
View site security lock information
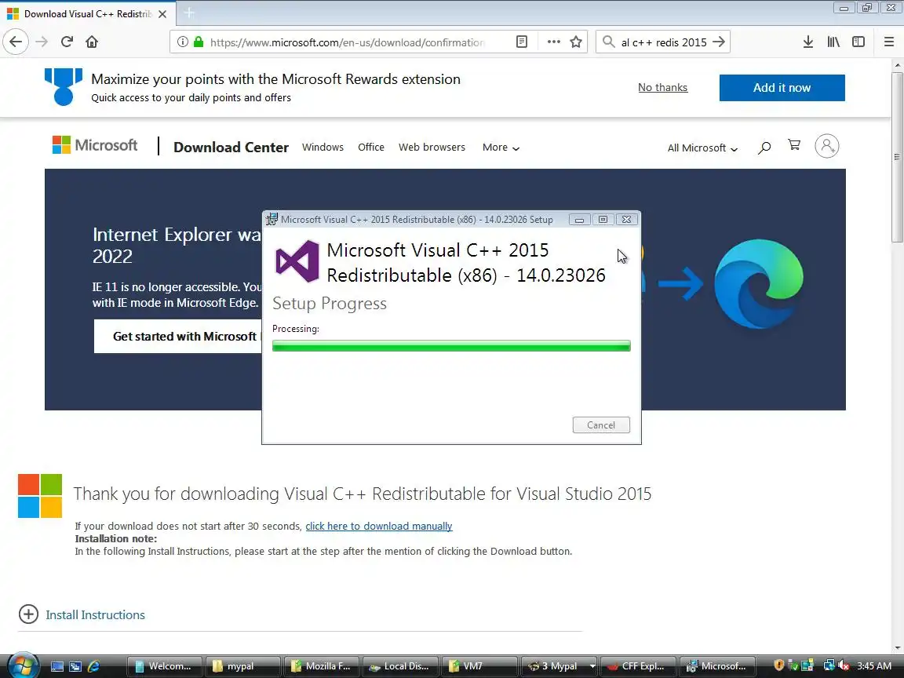click(x=199, y=42)
